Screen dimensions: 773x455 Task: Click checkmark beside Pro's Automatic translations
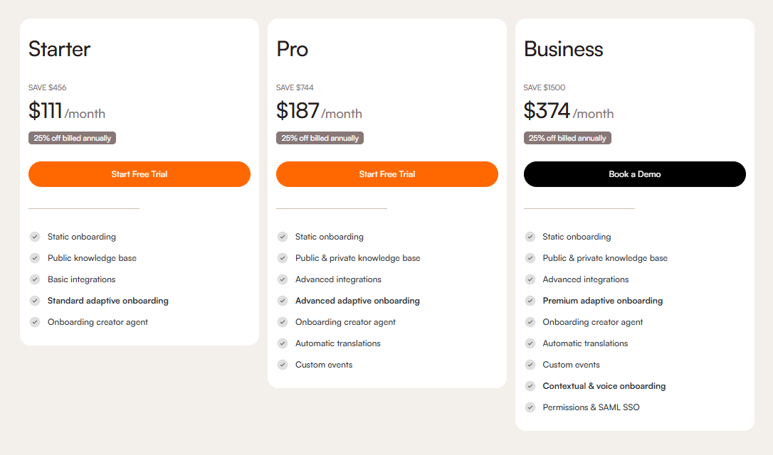tap(283, 343)
